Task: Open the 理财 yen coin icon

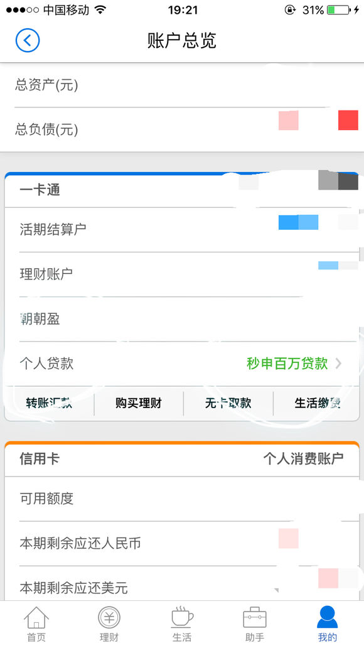Action: point(109,618)
